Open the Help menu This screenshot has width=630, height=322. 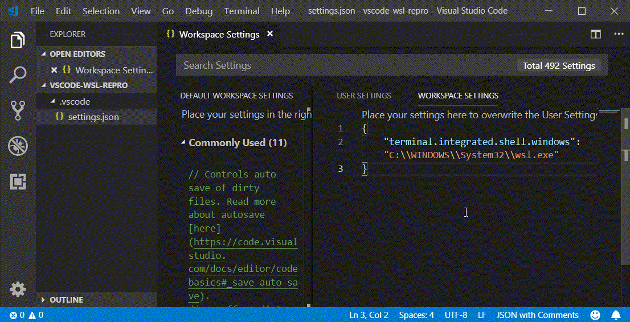click(x=280, y=11)
